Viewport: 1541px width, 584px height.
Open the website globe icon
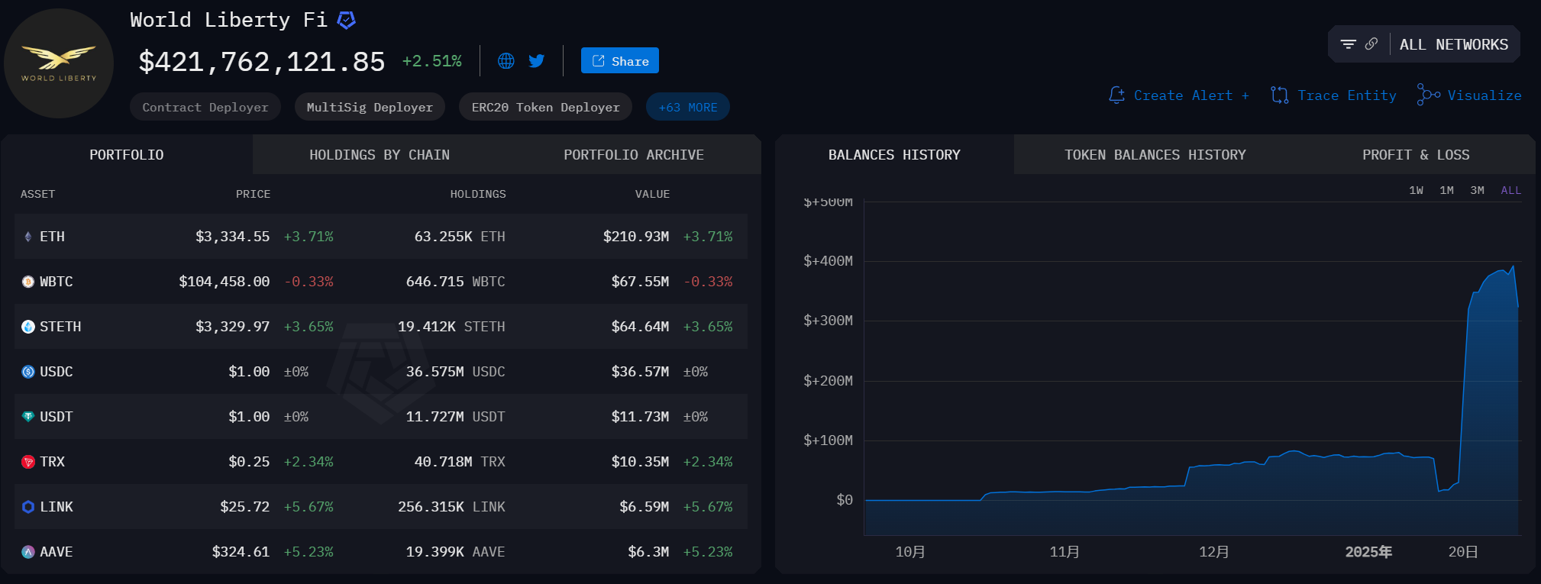(506, 61)
